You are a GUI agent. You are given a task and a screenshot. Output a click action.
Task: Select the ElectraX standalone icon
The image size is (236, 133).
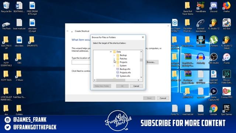click(x=201, y=25)
